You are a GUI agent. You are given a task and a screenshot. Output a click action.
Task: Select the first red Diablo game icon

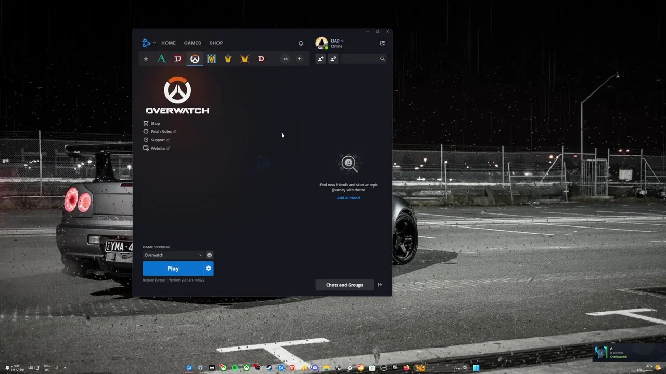click(x=178, y=59)
